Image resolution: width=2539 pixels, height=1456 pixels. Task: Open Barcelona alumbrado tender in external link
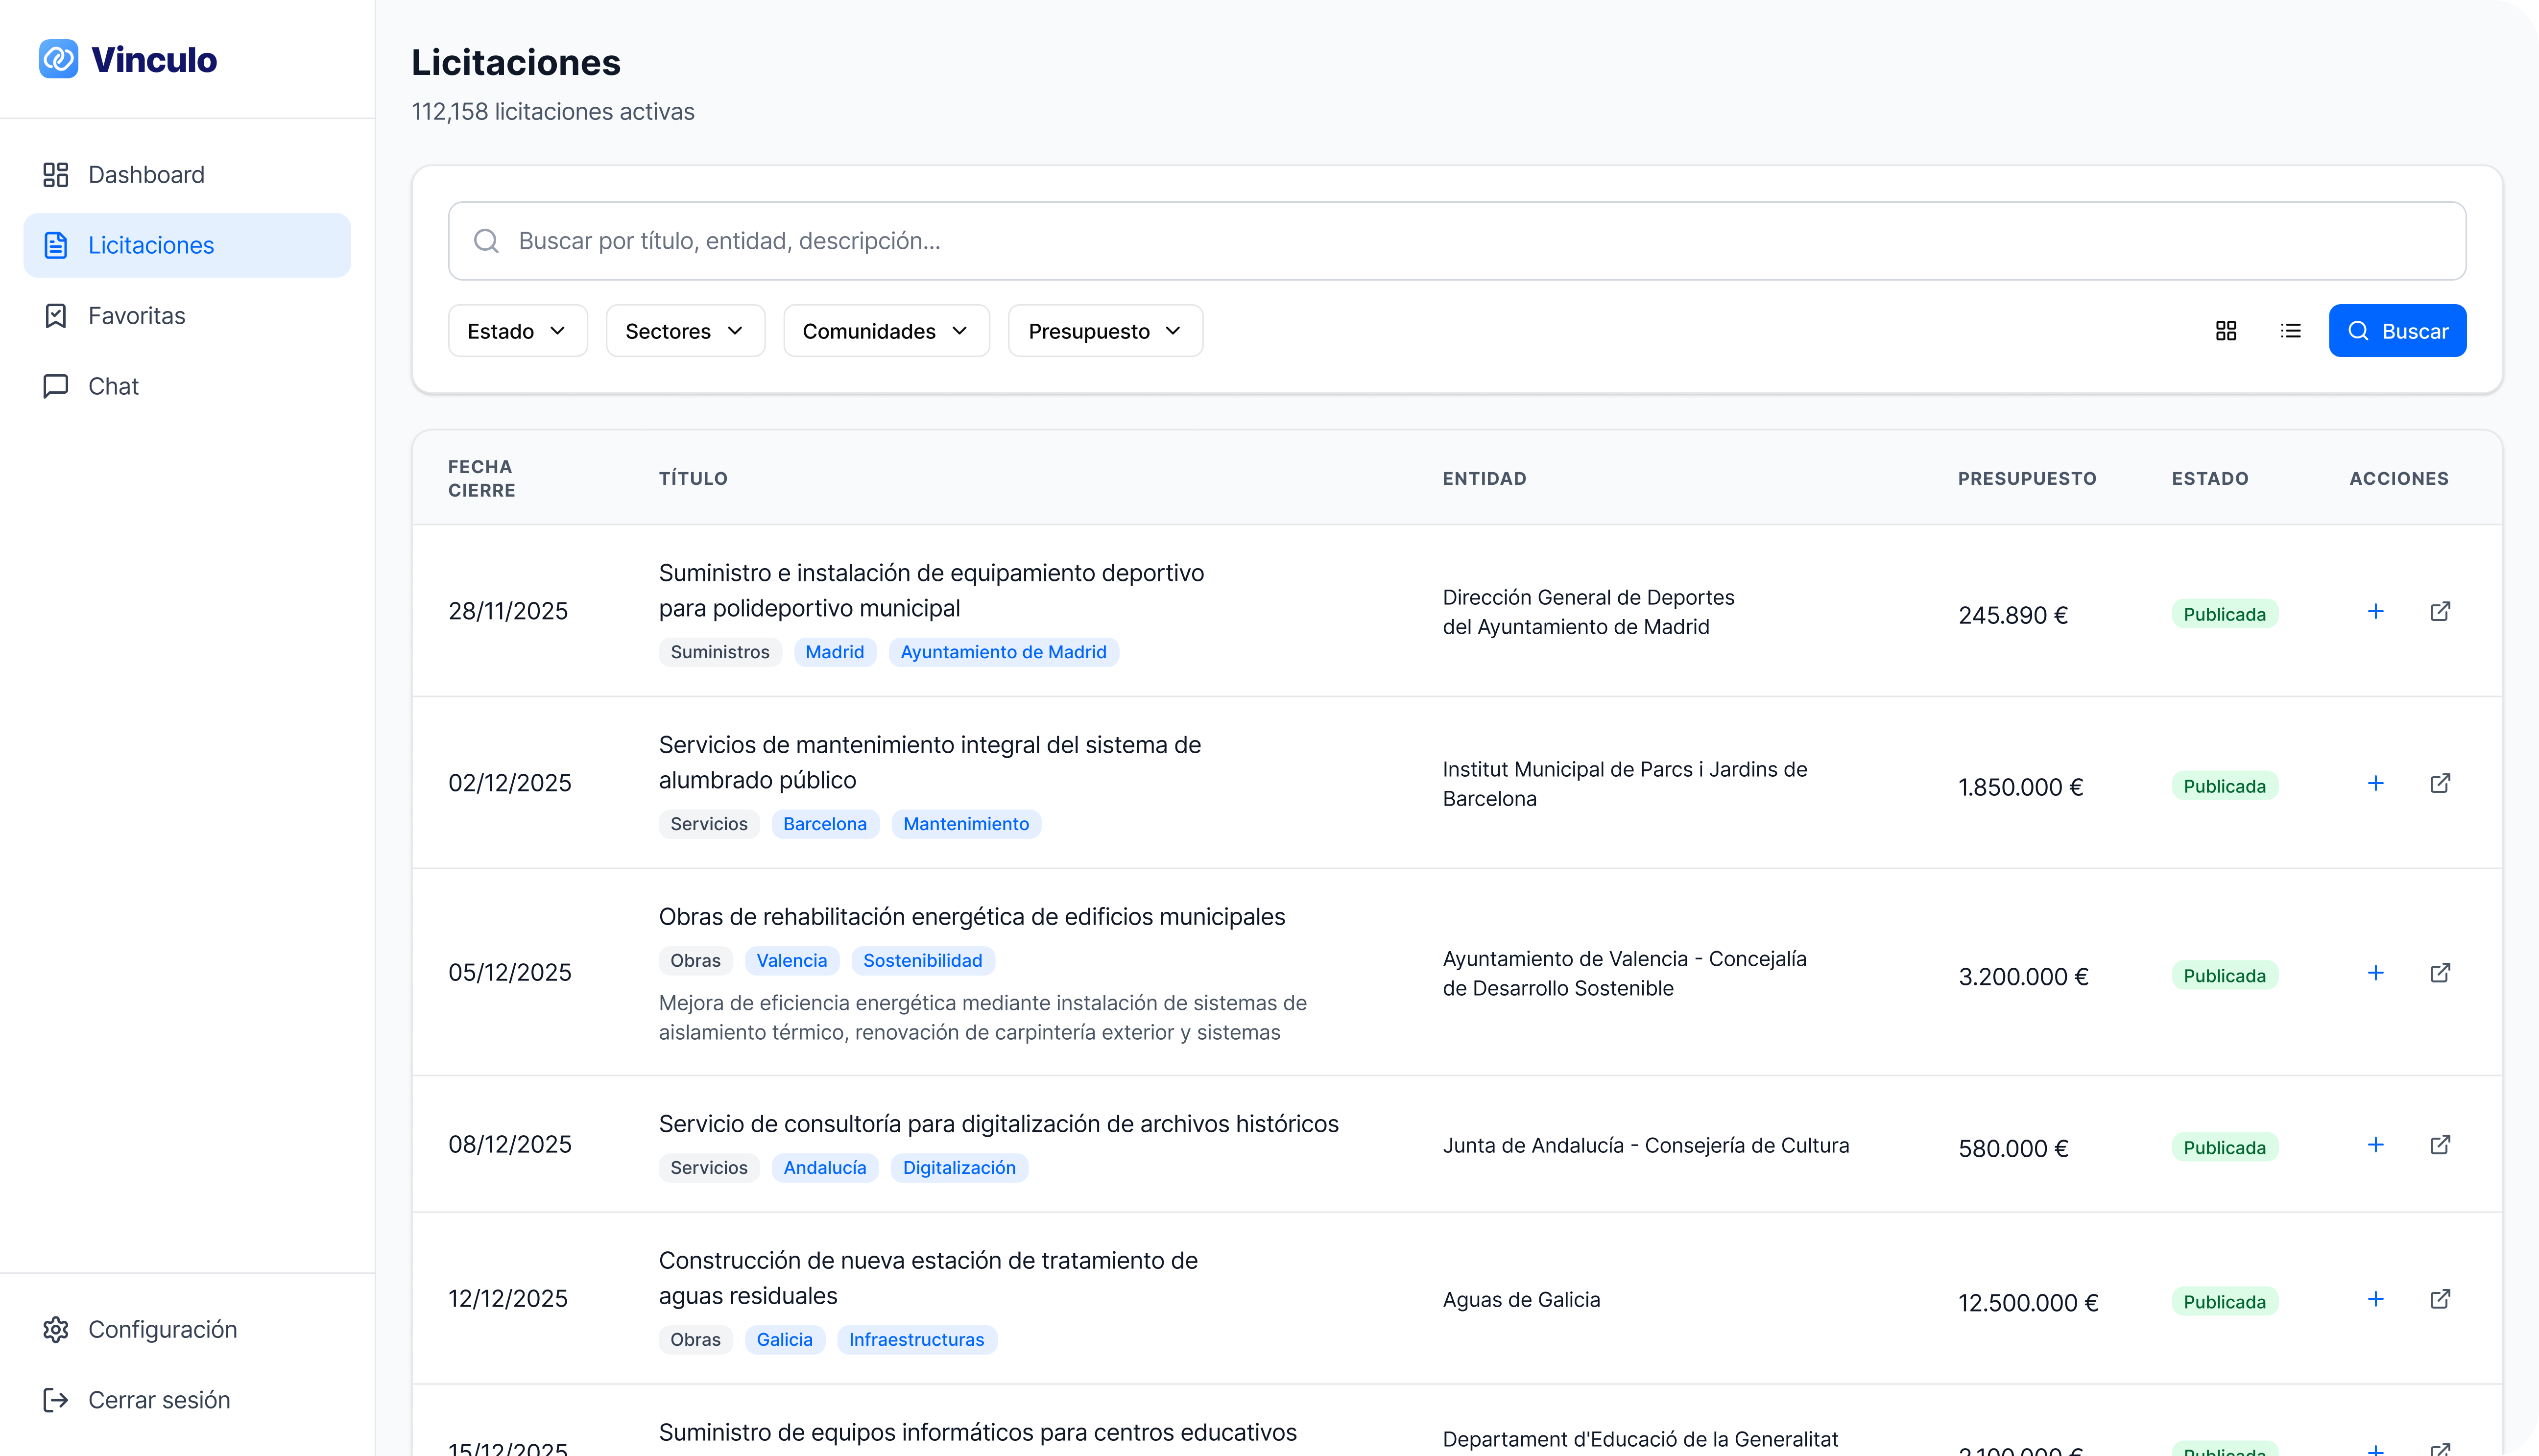point(2440,783)
